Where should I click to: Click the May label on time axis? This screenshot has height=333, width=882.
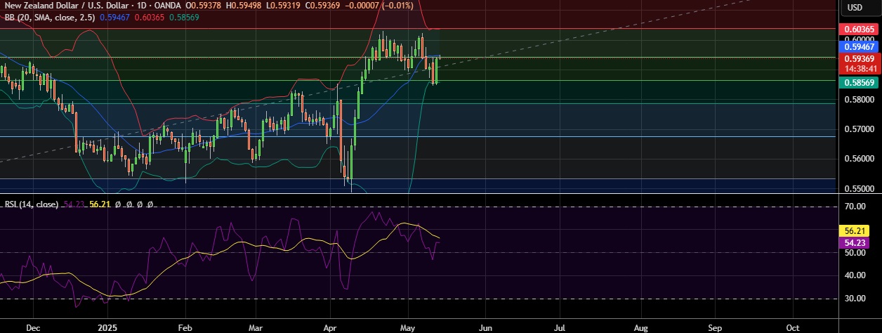point(407,327)
